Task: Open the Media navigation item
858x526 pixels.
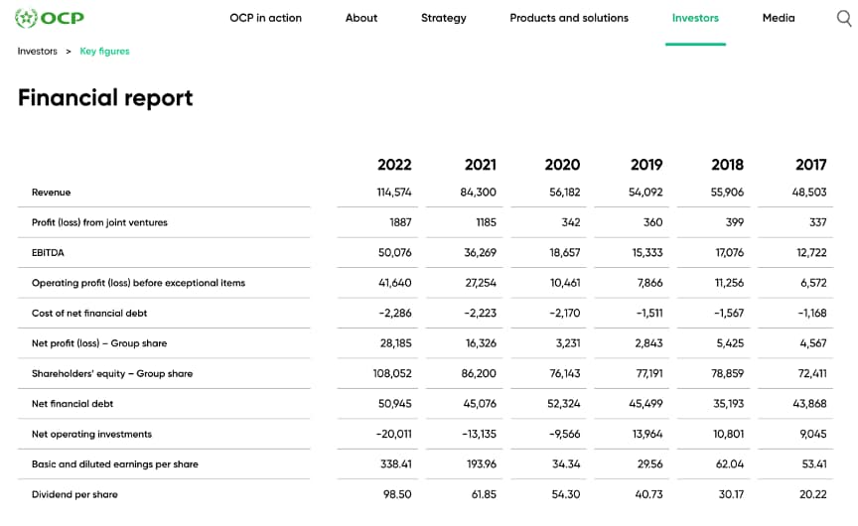Action: [x=779, y=18]
